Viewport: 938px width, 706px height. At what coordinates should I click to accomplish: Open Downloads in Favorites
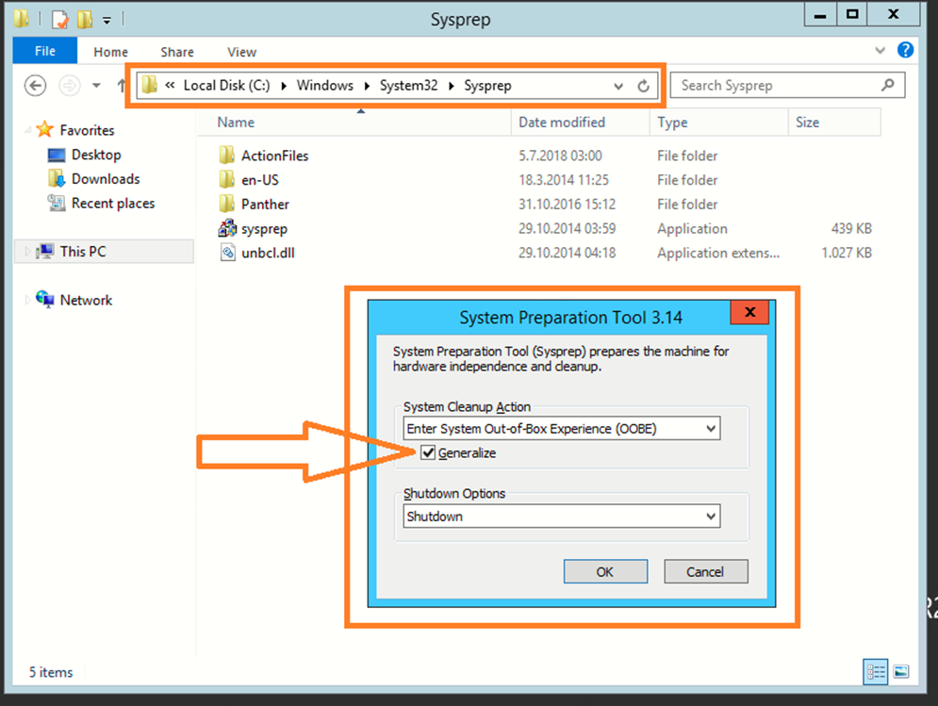pyautogui.click(x=106, y=179)
